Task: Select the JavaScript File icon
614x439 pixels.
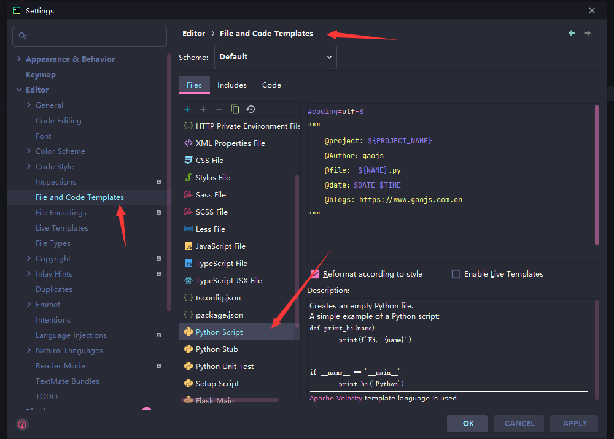Action: 188,246
